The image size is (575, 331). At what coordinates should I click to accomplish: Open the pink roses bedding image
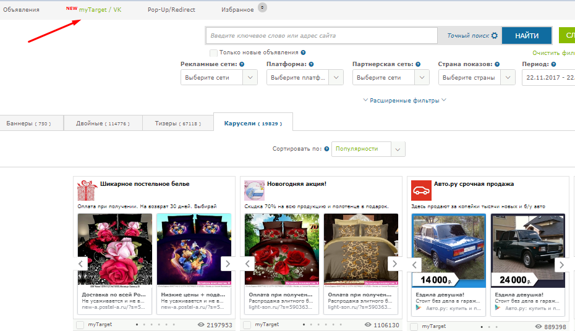click(x=115, y=249)
